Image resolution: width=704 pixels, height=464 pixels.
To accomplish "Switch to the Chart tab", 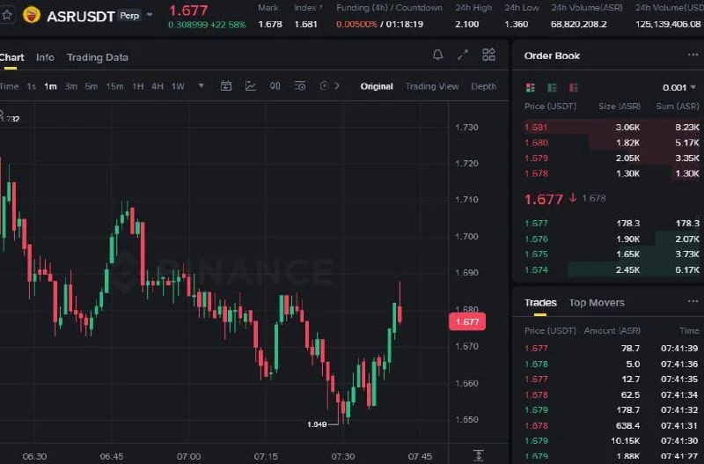I will coord(11,57).
